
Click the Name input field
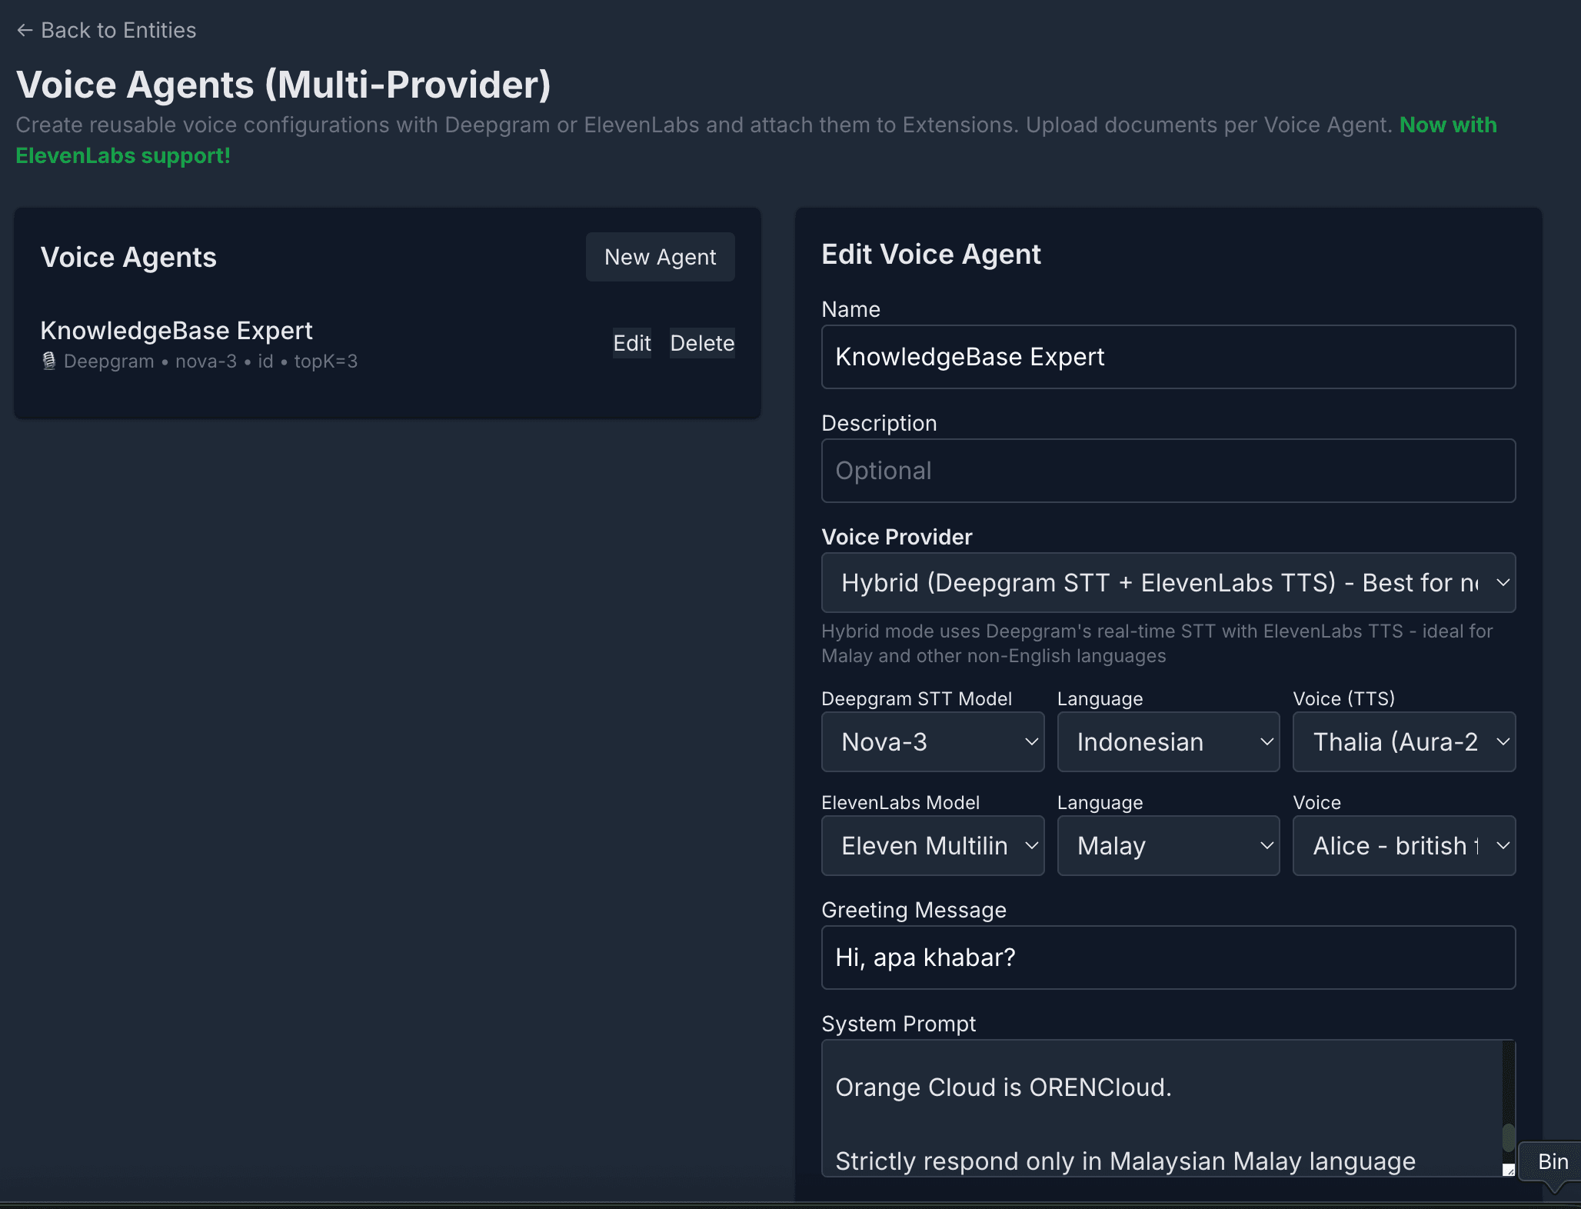tap(1167, 356)
